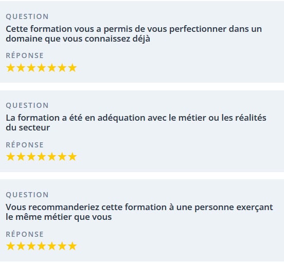Select fifth star under recommanderiez question
Screen dimensions: 284x263
(x=52, y=246)
